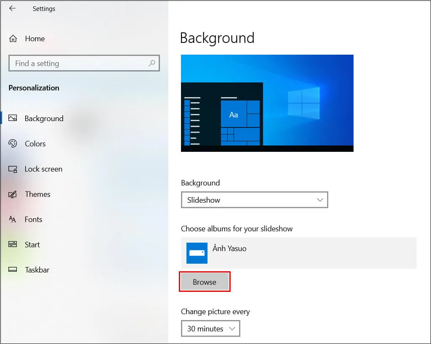Go to Lock screen settings
431x344 pixels.
coord(43,169)
